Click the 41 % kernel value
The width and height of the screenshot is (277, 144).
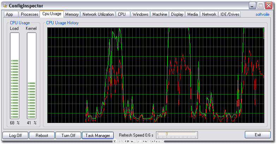[x=32, y=123]
